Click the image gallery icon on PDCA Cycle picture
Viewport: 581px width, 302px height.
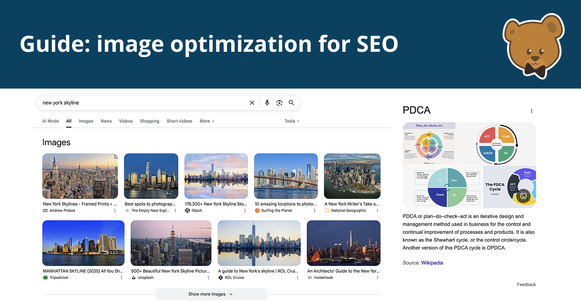[523, 196]
